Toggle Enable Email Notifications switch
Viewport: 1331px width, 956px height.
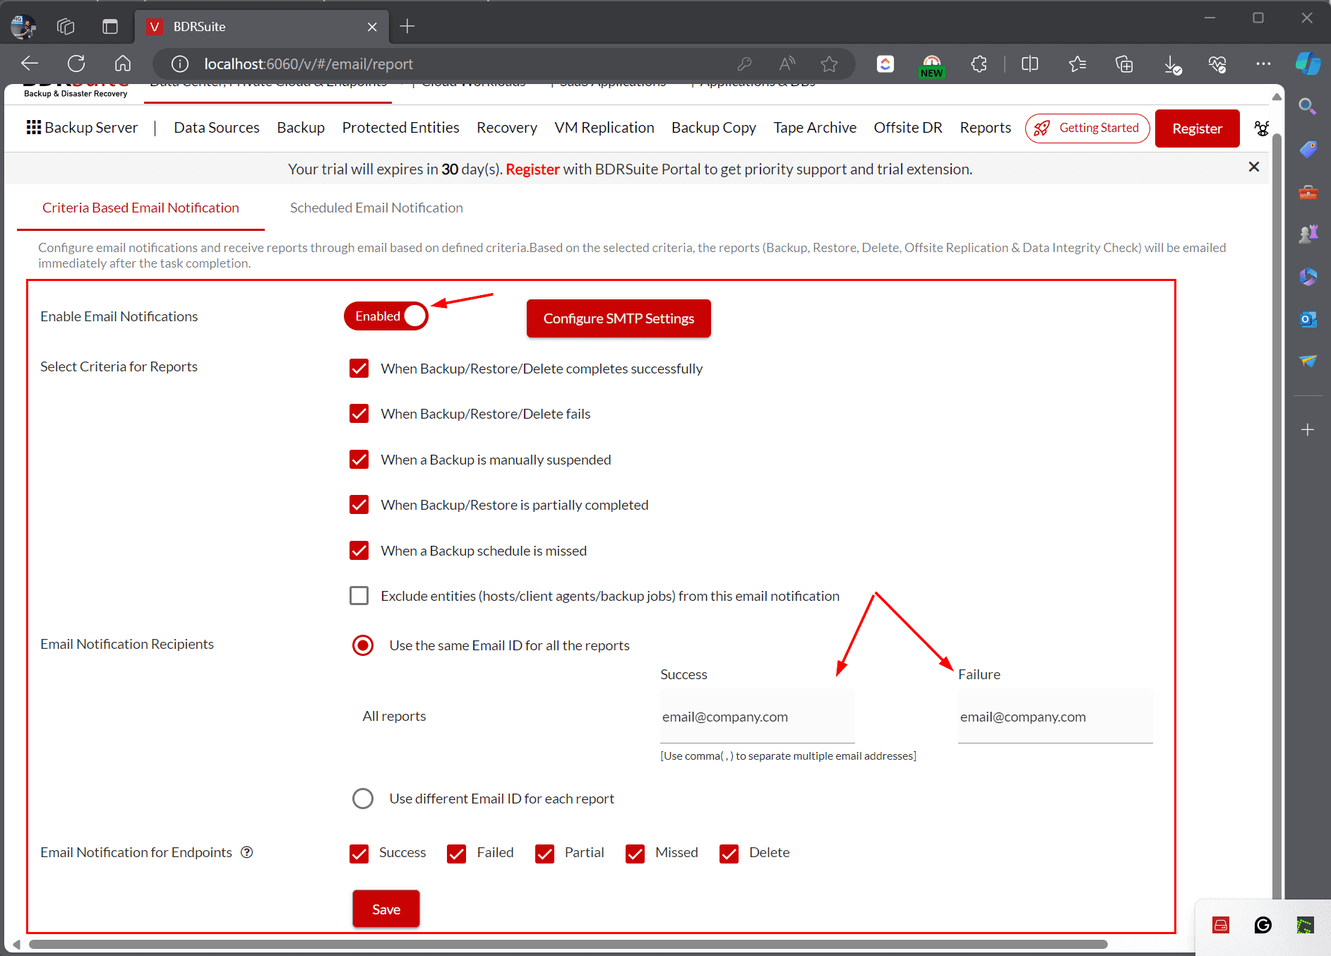click(386, 316)
